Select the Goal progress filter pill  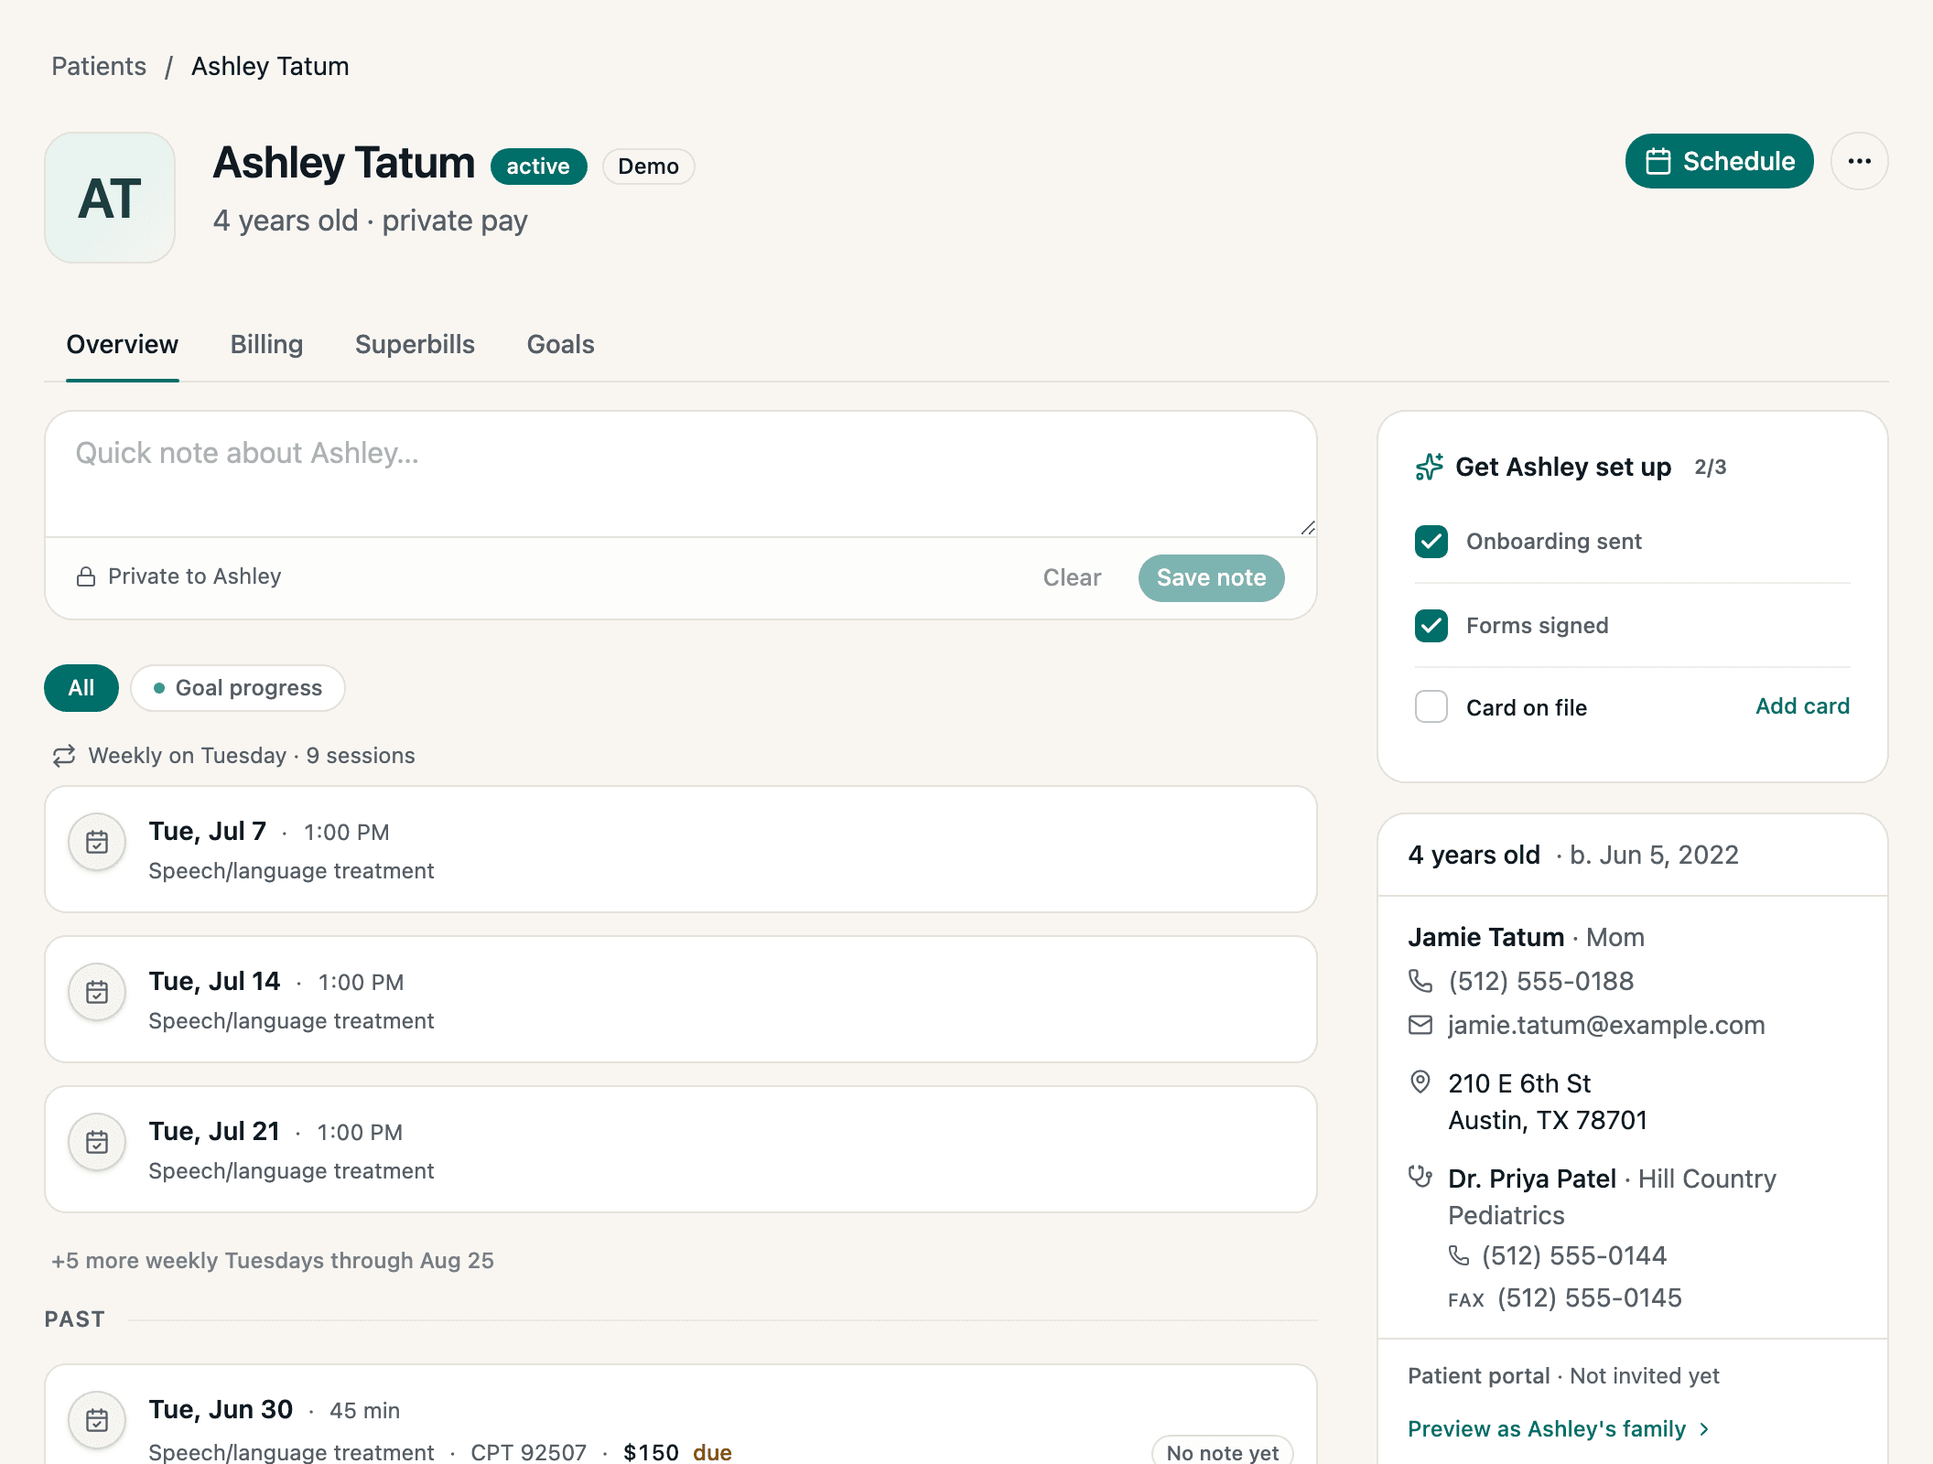point(238,688)
